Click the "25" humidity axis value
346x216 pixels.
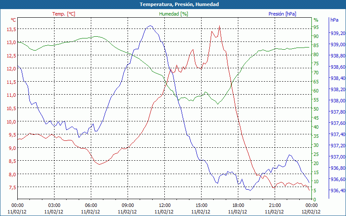click(316, 154)
